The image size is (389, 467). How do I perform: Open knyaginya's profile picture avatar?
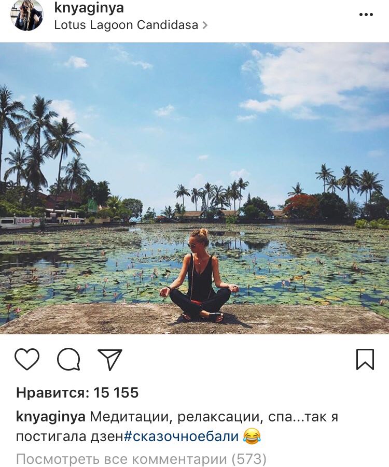click(27, 15)
